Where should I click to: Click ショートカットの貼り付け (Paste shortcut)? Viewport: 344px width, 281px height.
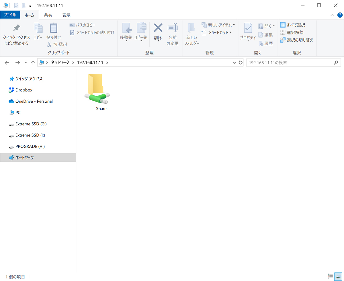point(92,32)
